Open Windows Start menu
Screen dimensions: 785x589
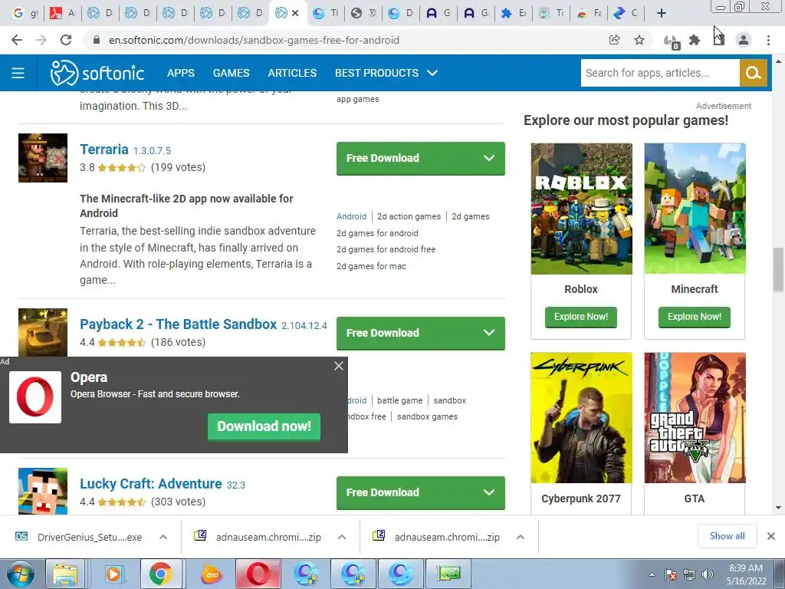click(x=21, y=574)
